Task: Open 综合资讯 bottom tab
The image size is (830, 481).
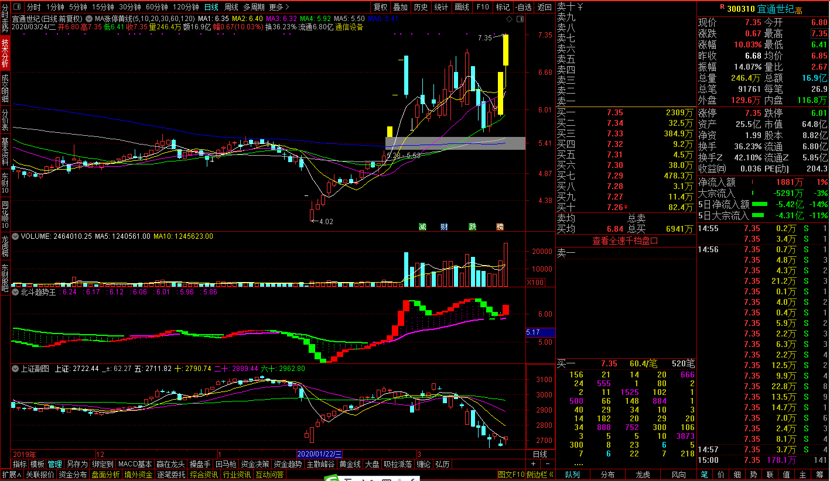Action: [204, 475]
